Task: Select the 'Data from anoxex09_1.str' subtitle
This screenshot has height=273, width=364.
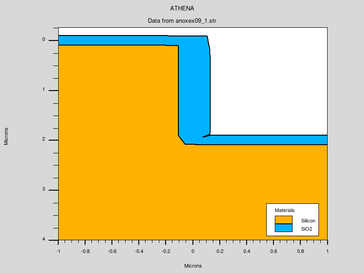Action: tap(182, 21)
